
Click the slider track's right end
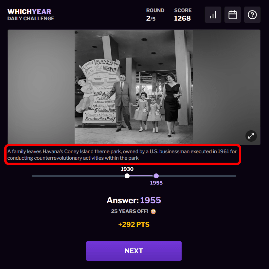coord(235,176)
